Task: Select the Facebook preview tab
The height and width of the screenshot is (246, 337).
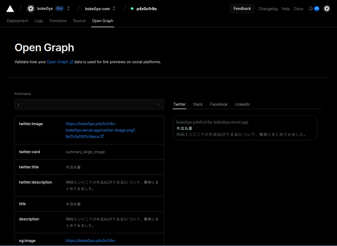Action: (219, 104)
